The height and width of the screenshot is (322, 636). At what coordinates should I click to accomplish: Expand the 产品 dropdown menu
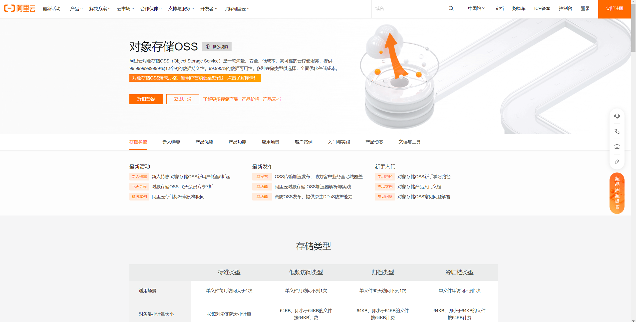point(76,9)
